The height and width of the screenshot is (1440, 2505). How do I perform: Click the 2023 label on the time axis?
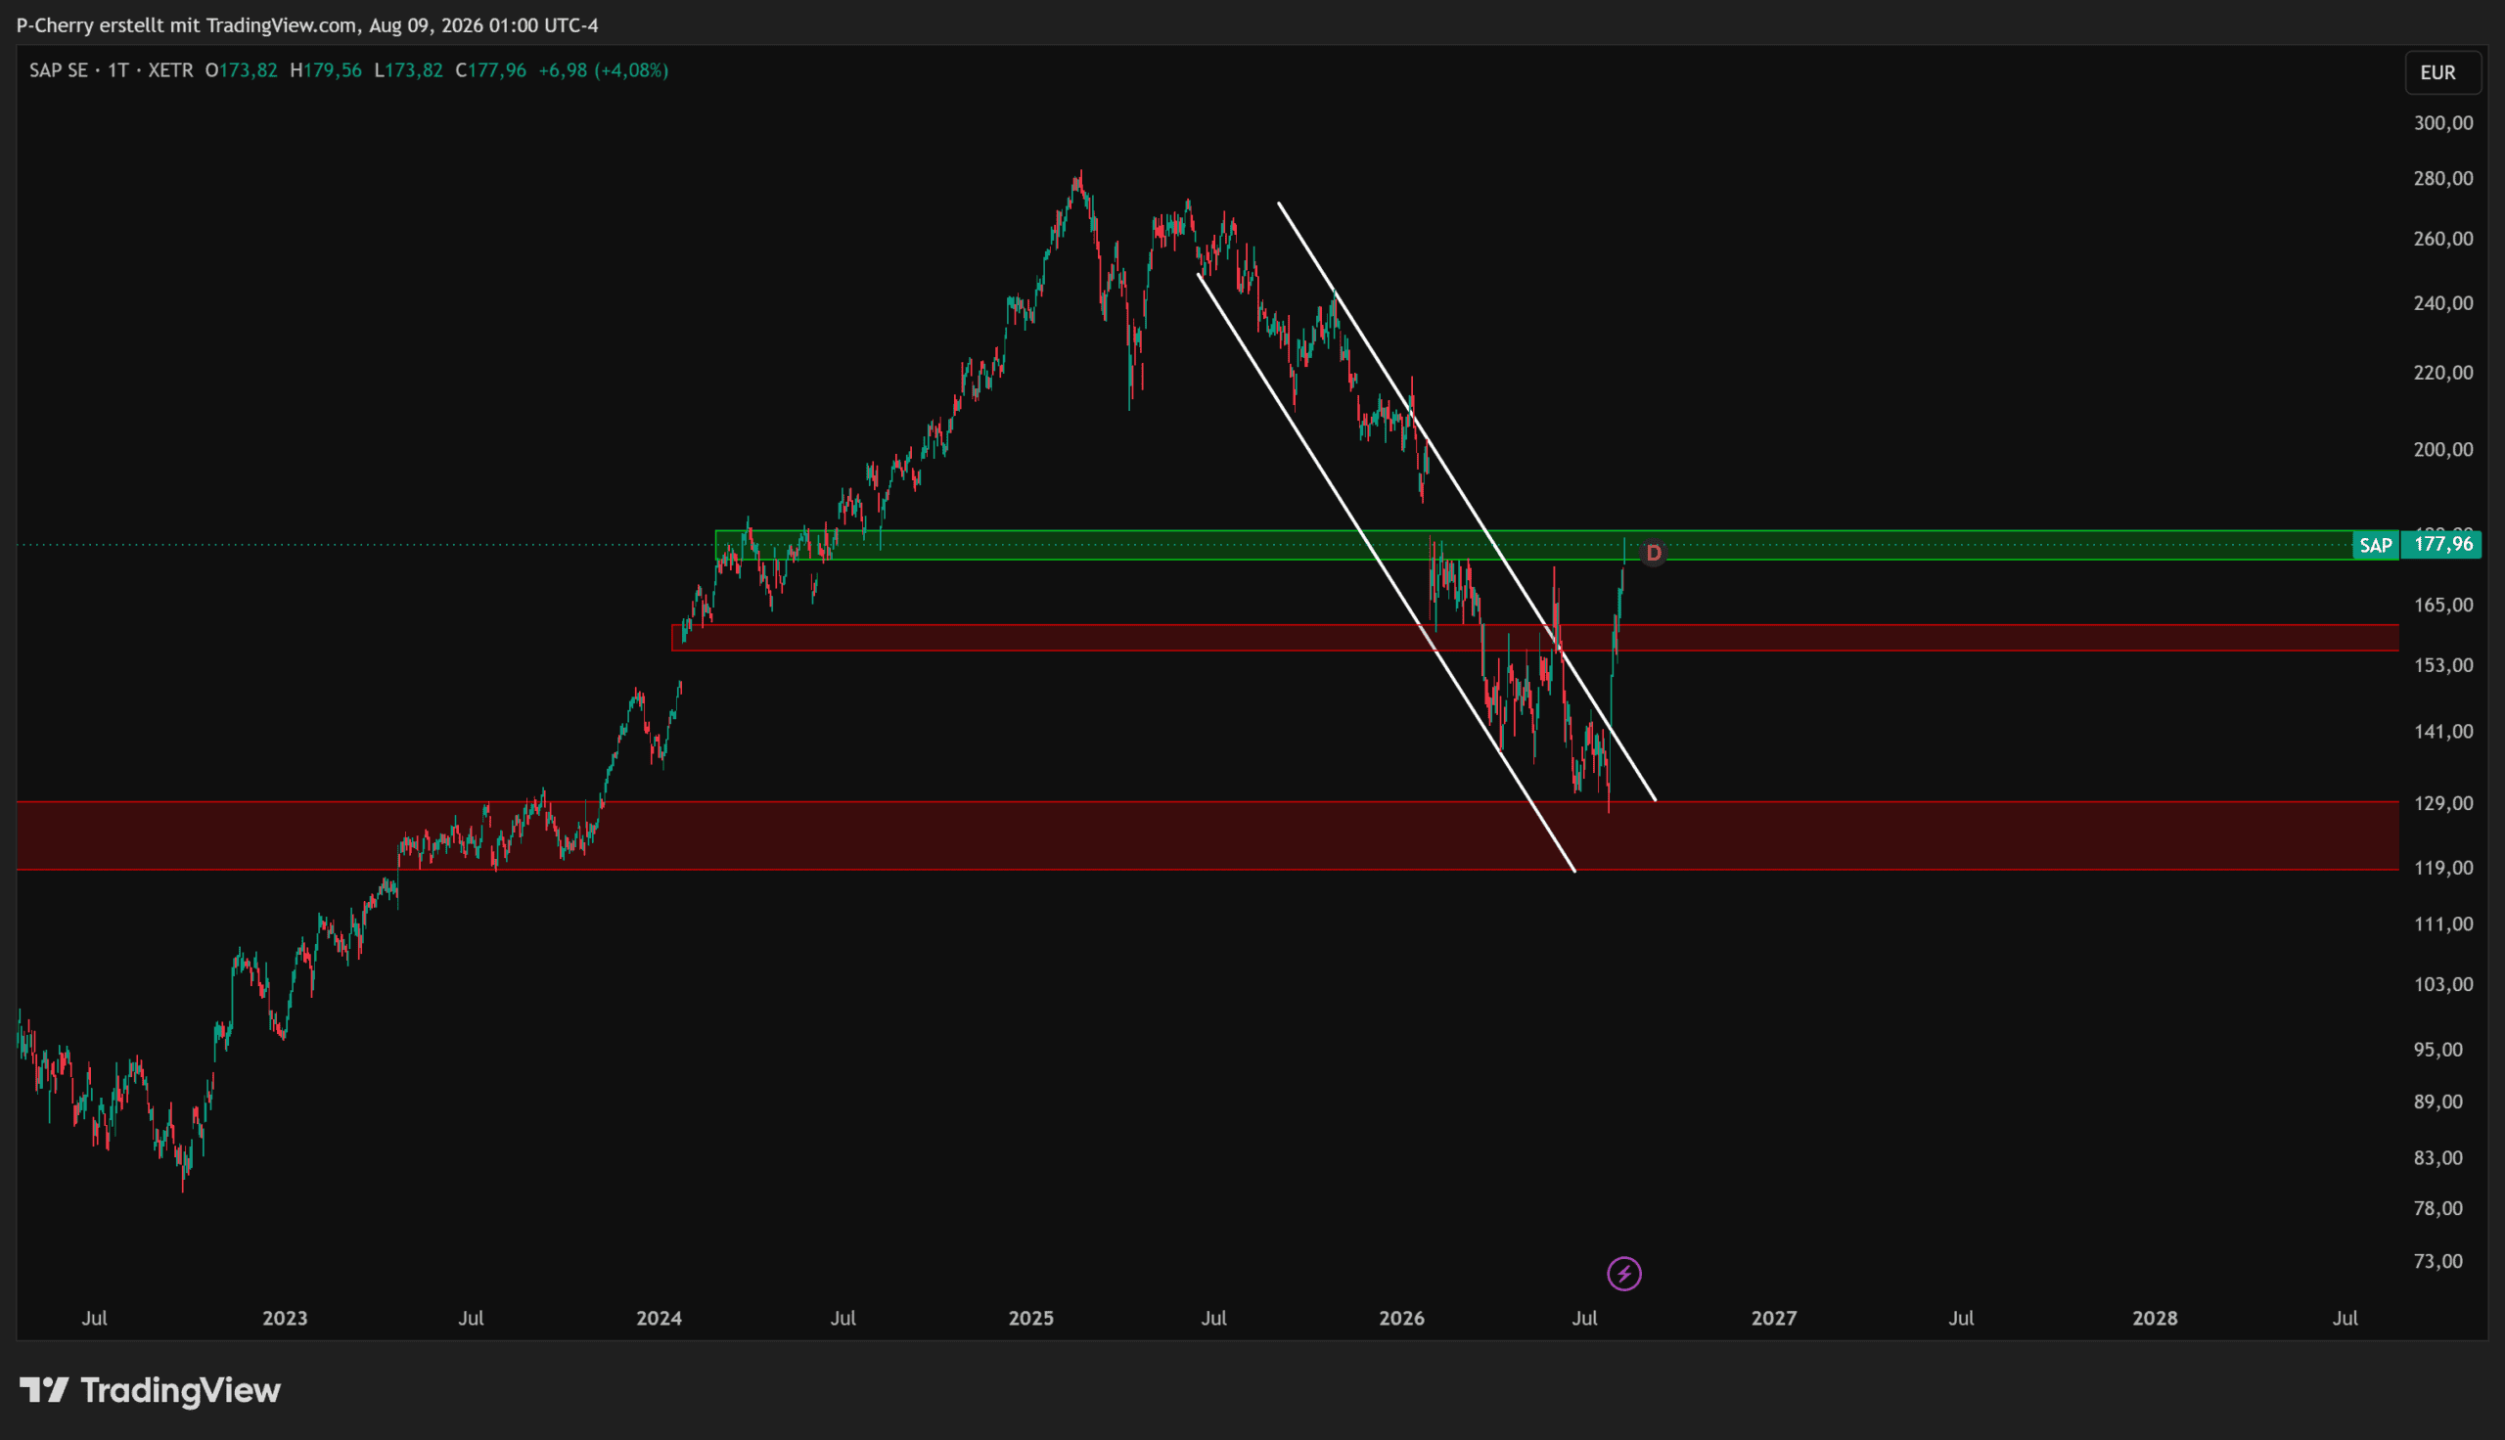point(285,1319)
